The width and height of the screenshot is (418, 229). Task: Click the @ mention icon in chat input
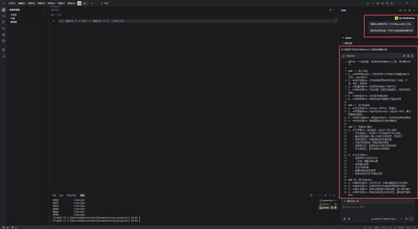coord(344,219)
